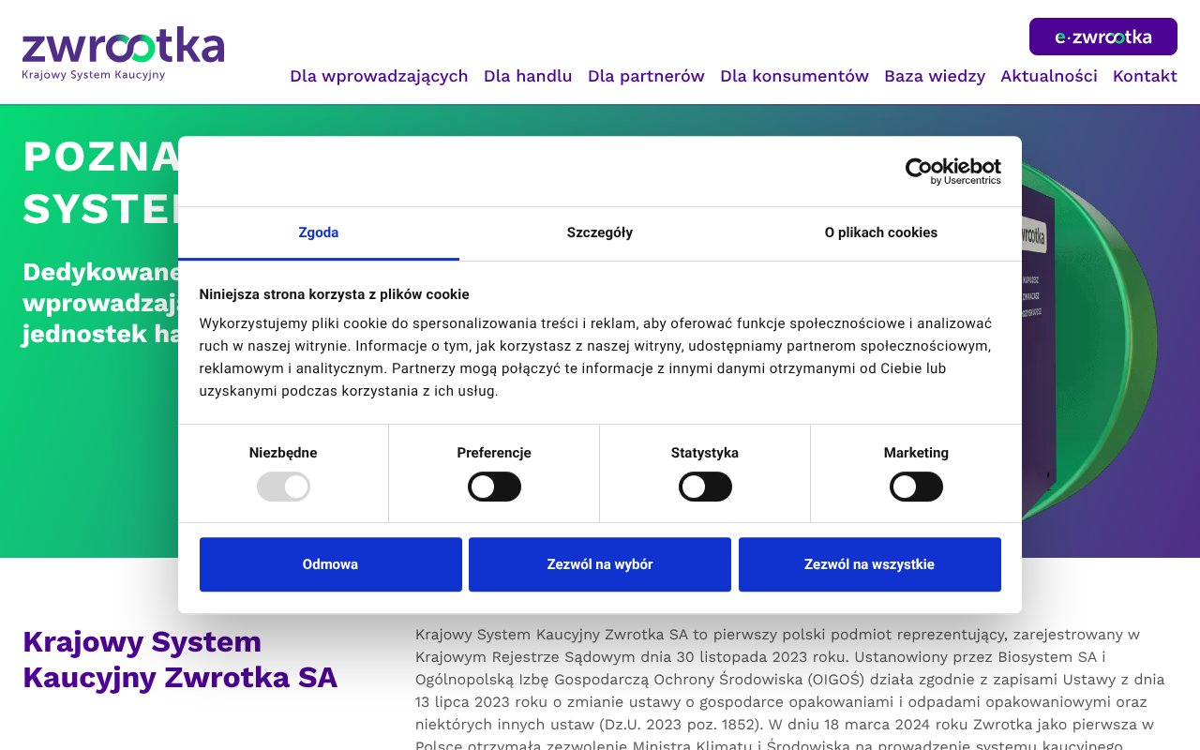Go to Baza wiedzy
1200x750 pixels.
(x=934, y=76)
